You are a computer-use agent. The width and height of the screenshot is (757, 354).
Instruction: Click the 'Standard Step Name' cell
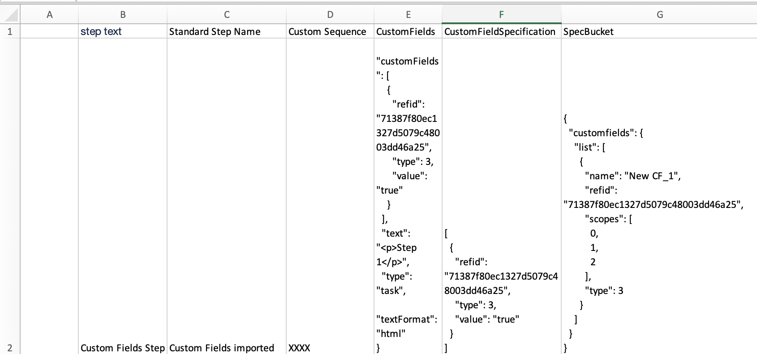(x=227, y=31)
